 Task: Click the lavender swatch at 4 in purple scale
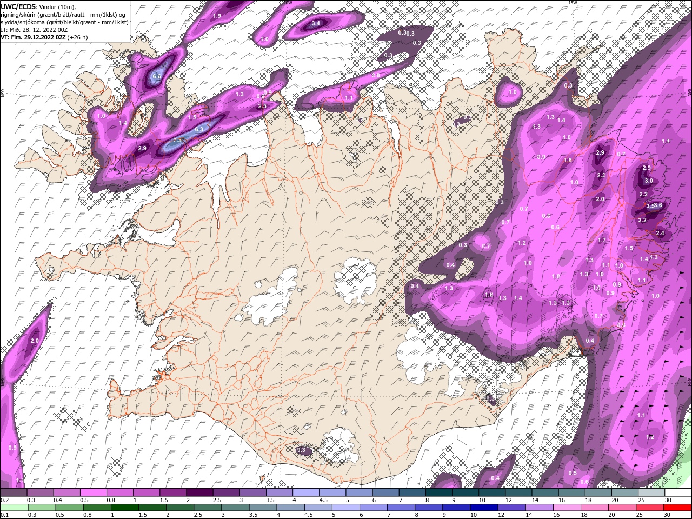306,493
